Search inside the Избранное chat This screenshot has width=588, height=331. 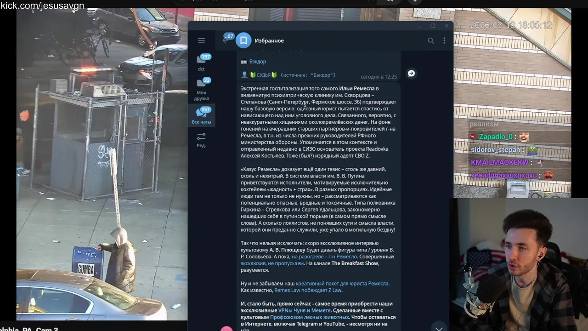[431, 40]
